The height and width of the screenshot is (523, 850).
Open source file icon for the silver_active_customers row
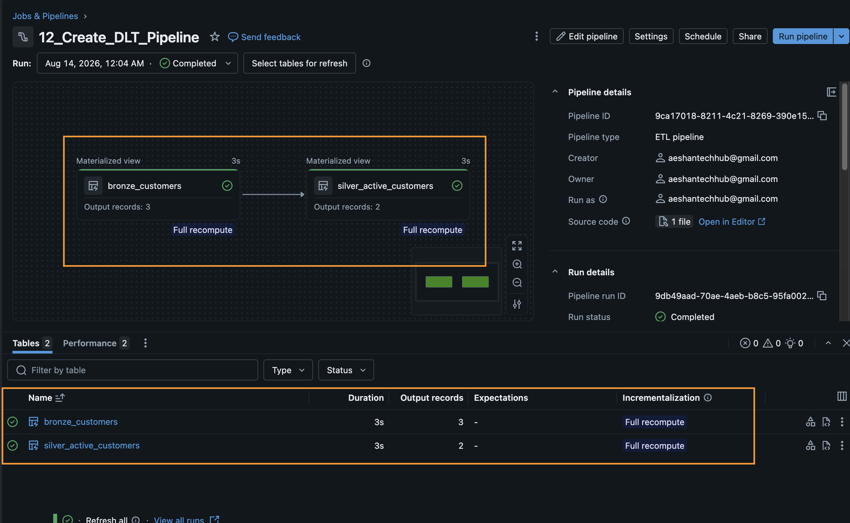826,445
